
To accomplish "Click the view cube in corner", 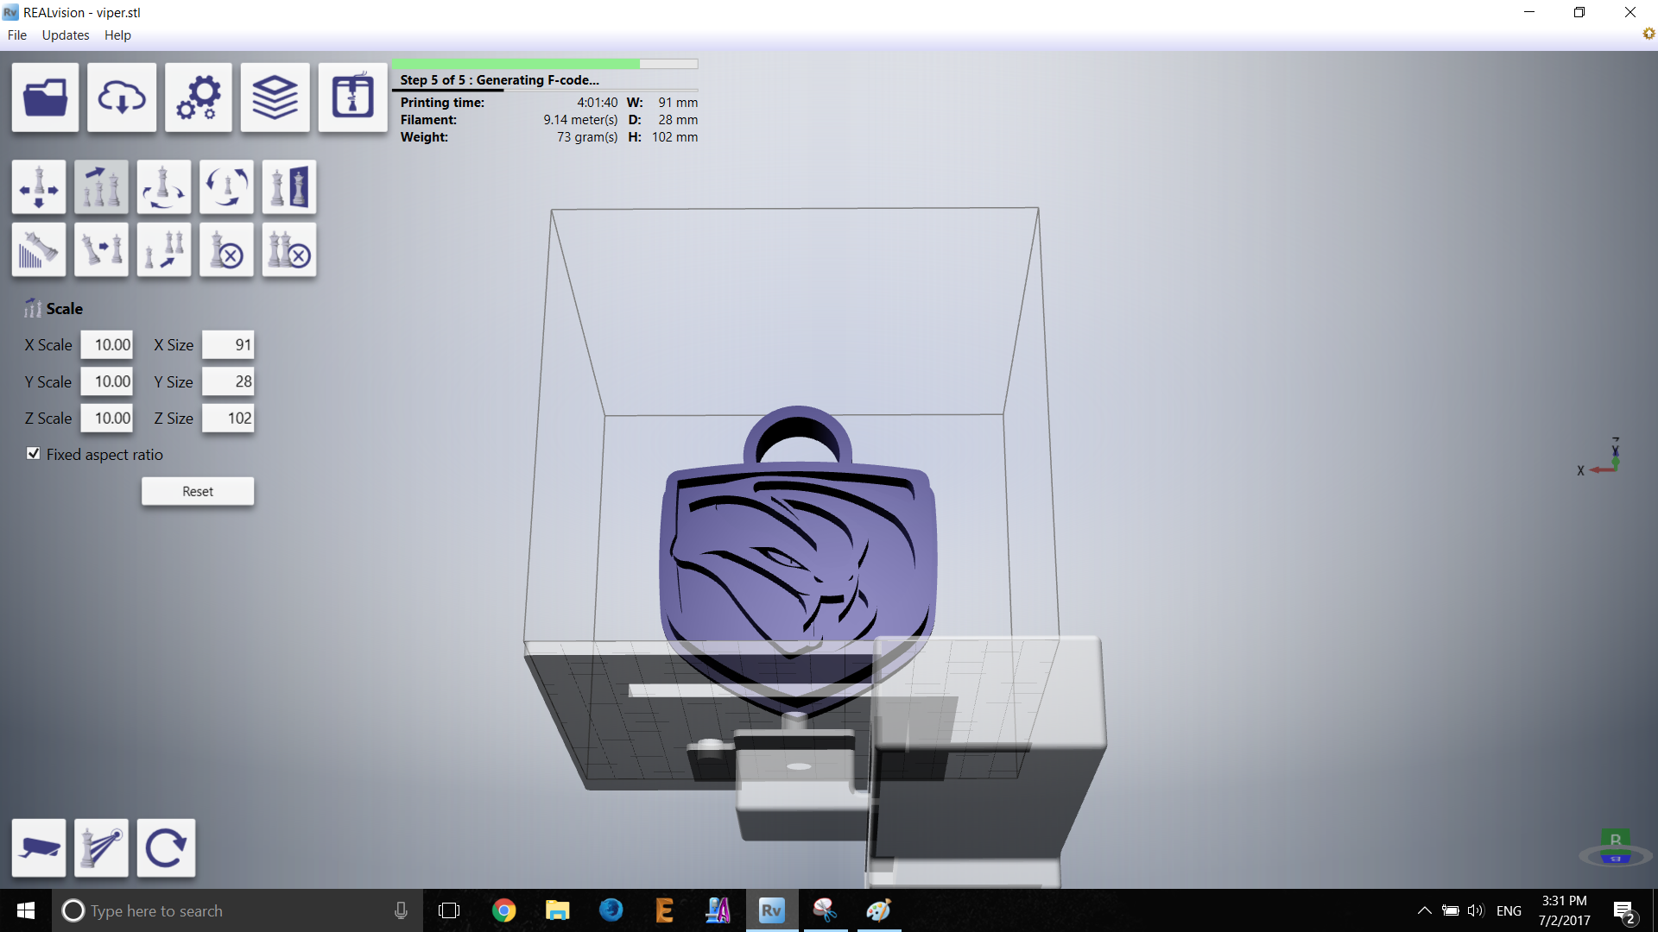I will tap(1615, 848).
